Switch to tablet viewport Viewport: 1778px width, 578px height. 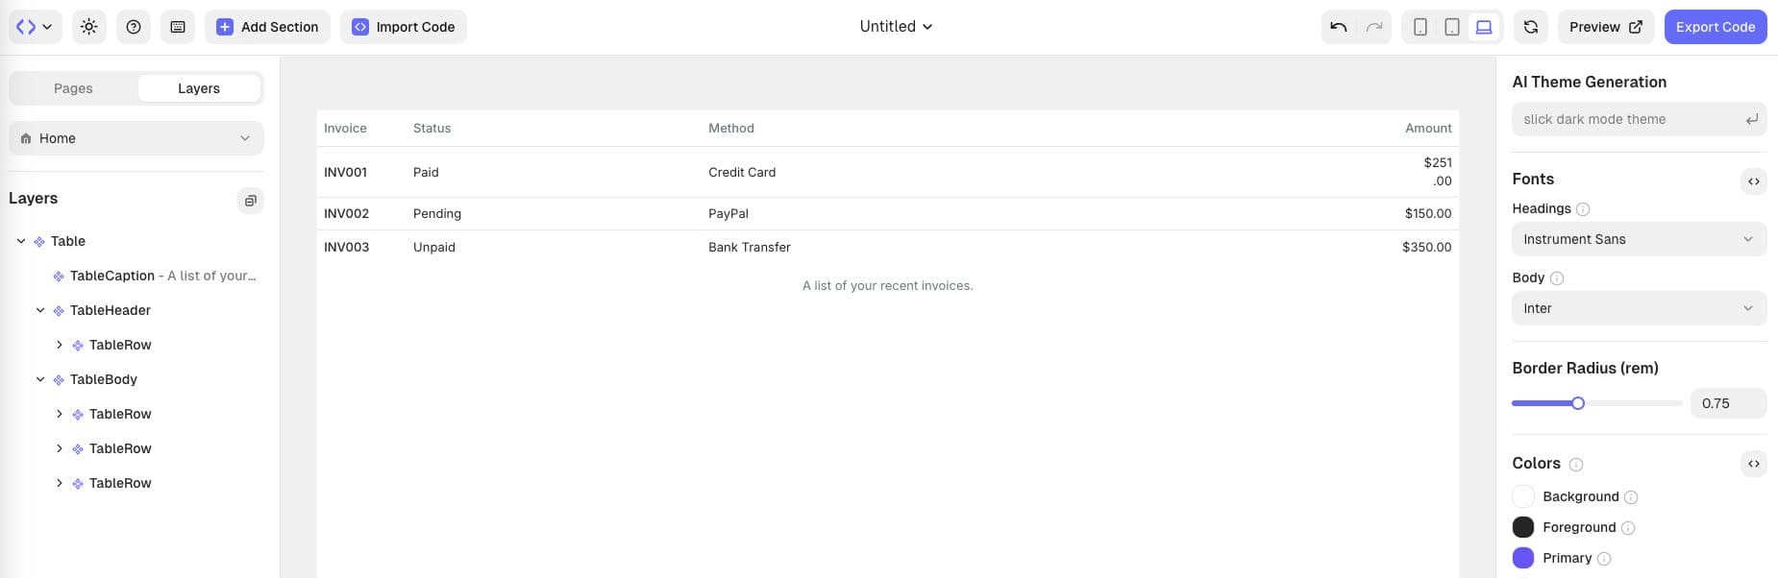point(1451,27)
